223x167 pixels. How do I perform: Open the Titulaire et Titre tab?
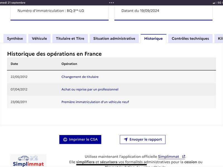[x=70, y=38]
